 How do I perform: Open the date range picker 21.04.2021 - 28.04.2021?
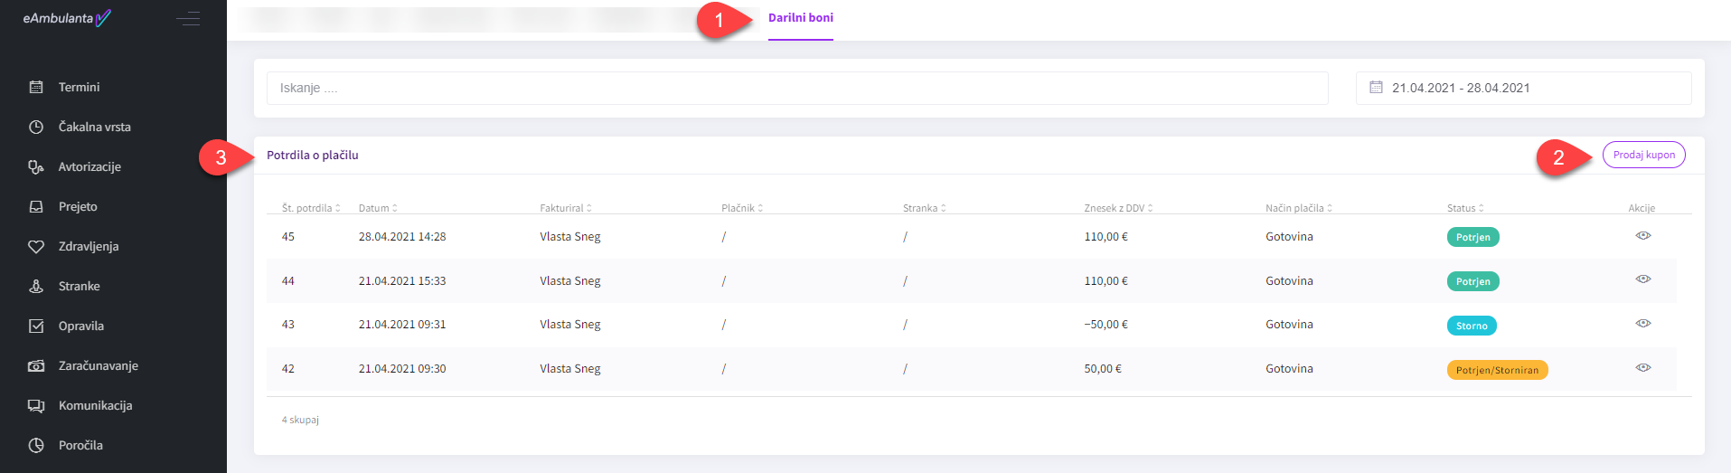point(1523,88)
